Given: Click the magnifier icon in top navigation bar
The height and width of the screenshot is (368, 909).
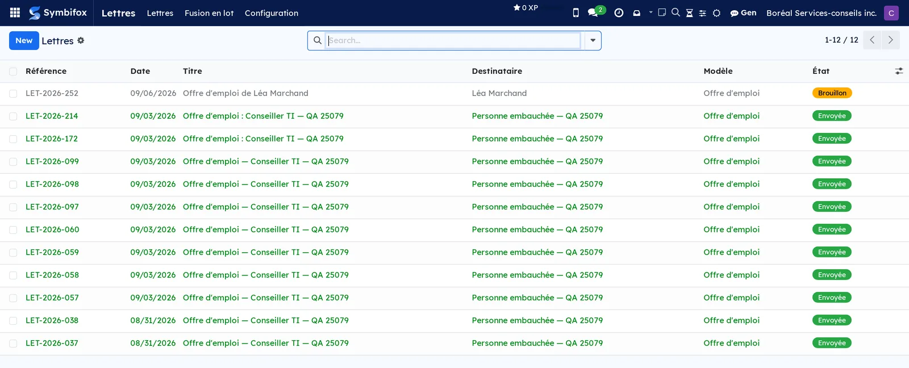Looking at the screenshot, I should pos(676,12).
